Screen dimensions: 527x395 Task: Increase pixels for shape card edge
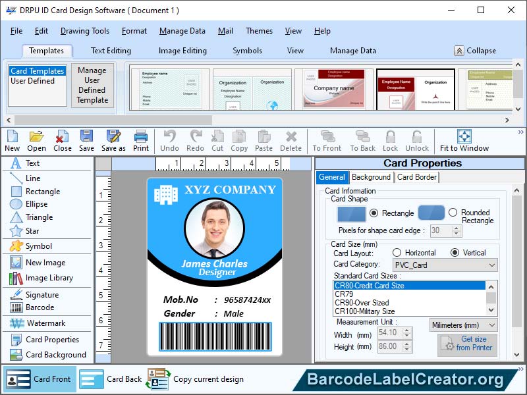(456, 228)
